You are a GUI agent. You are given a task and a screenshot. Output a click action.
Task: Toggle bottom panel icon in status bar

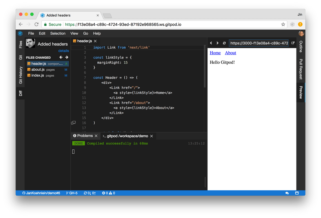297,193
